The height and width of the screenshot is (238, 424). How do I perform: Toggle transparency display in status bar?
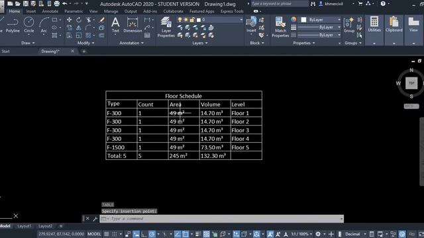pos(206,234)
